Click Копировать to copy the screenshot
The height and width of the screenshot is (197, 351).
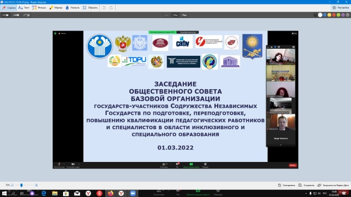(286, 185)
